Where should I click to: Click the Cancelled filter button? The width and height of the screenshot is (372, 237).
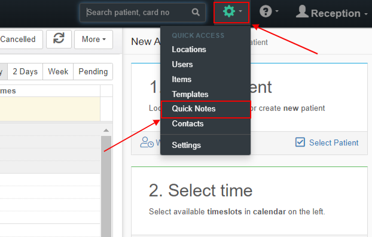click(x=20, y=39)
